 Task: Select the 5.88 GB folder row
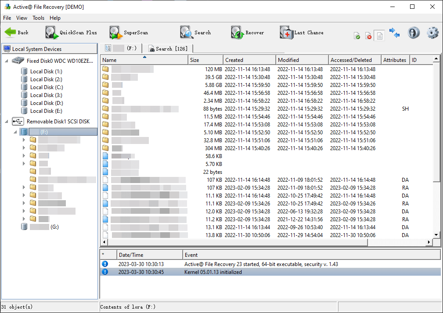[x=267, y=85]
